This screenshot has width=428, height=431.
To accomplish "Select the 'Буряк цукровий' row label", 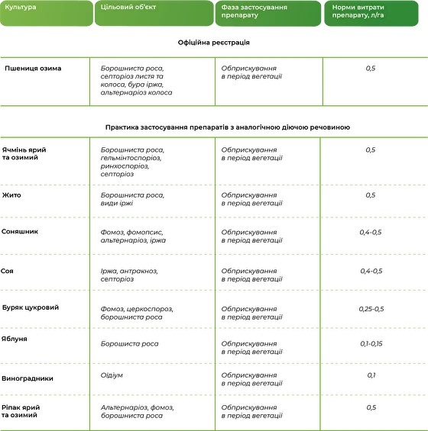I will point(31,307).
